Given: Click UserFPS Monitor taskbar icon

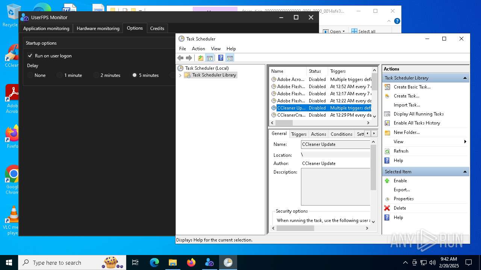Looking at the screenshot, I should click(x=210, y=262).
